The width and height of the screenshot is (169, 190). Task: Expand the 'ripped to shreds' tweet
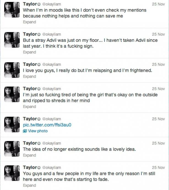coord(29,107)
